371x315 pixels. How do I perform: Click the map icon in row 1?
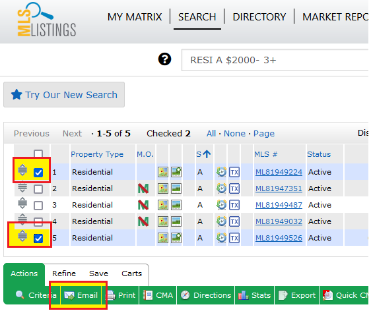[x=163, y=172]
